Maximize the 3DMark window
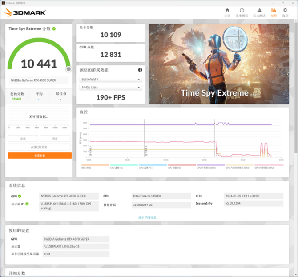 point(283,3)
